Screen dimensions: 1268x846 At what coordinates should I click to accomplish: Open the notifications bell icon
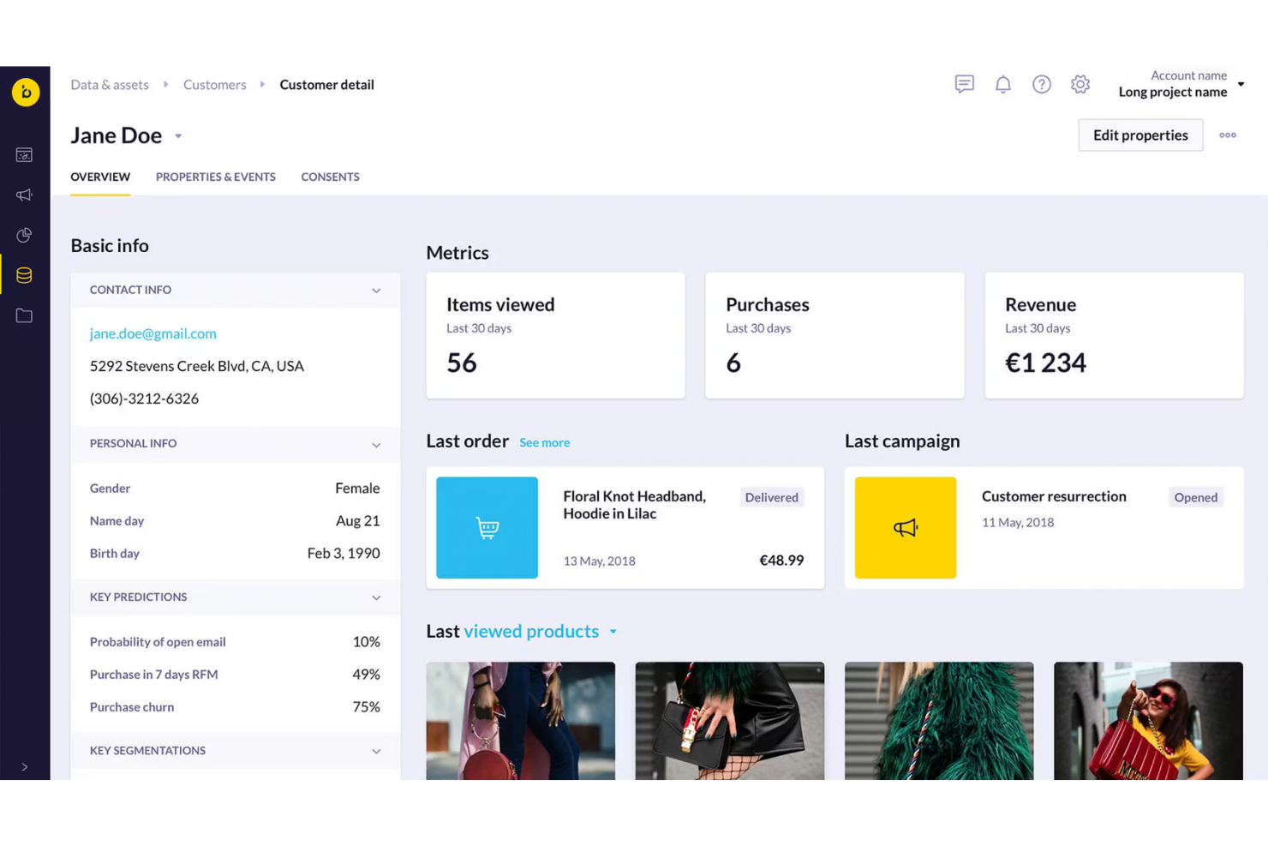[1003, 84]
